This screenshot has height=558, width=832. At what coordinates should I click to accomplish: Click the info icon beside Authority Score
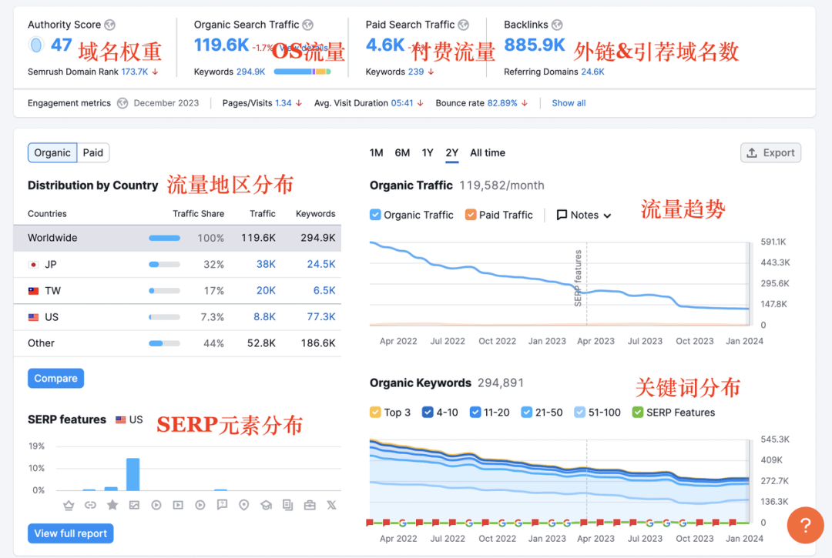click(x=110, y=25)
